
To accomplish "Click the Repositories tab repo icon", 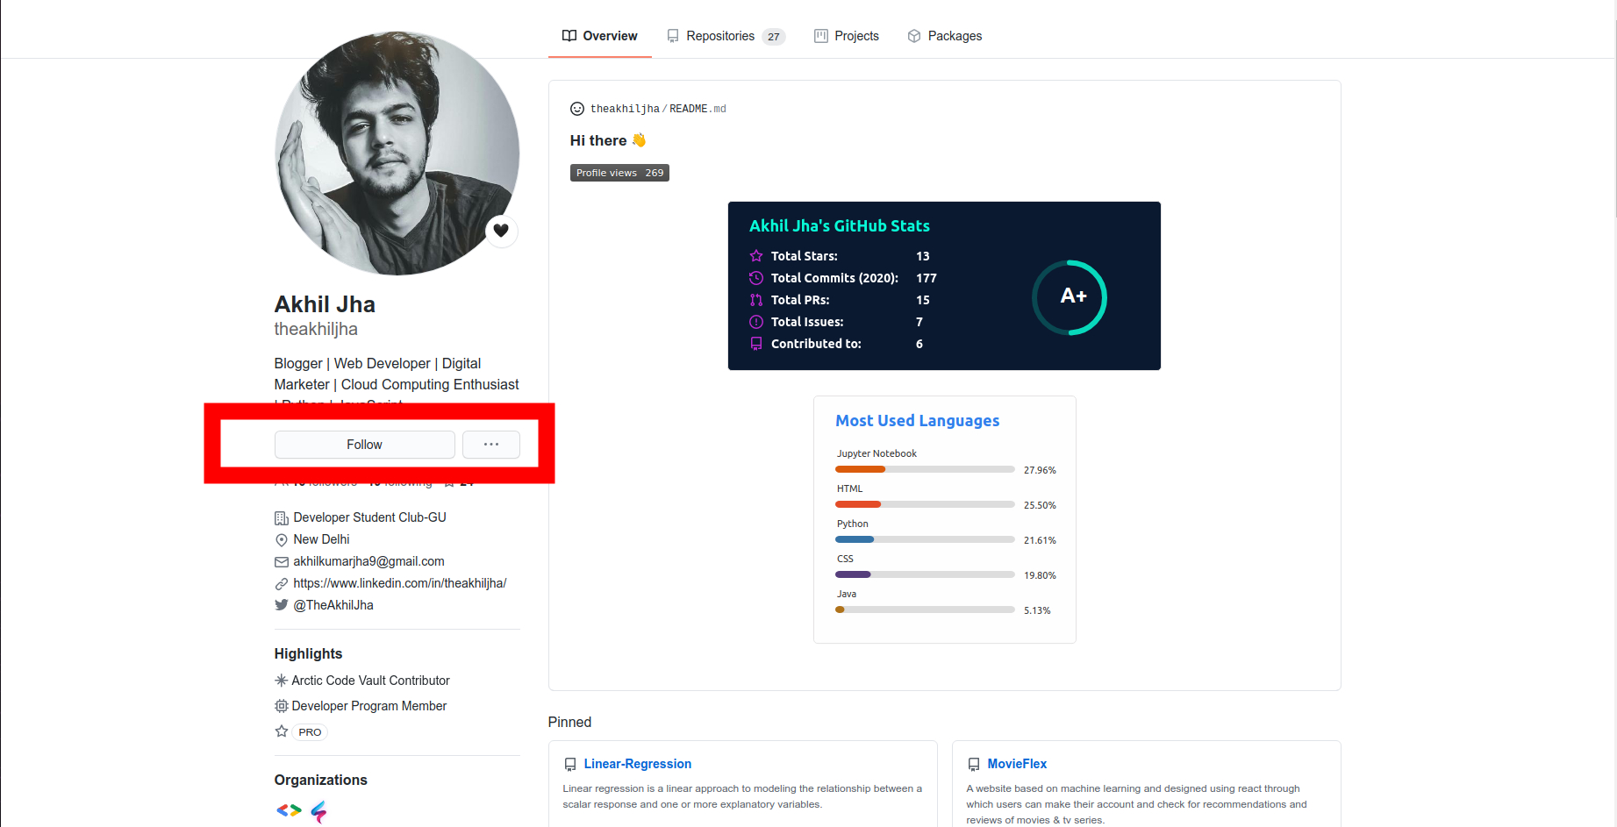I will [x=673, y=36].
